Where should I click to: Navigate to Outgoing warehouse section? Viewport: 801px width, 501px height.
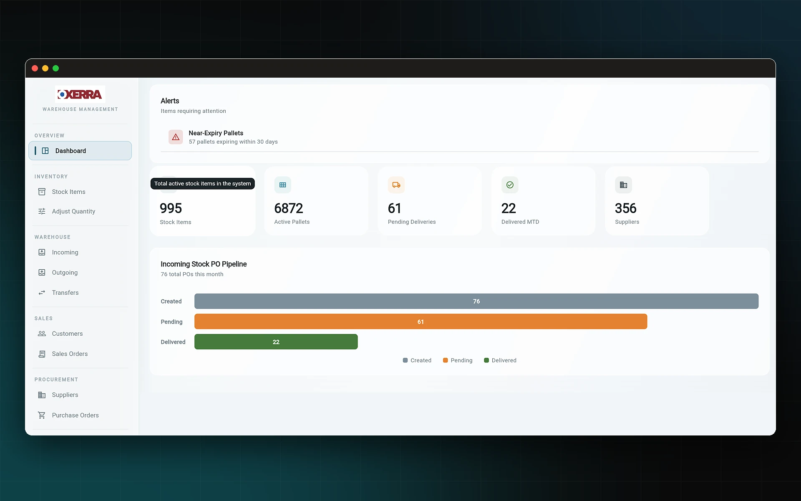[x=80, y=272]
